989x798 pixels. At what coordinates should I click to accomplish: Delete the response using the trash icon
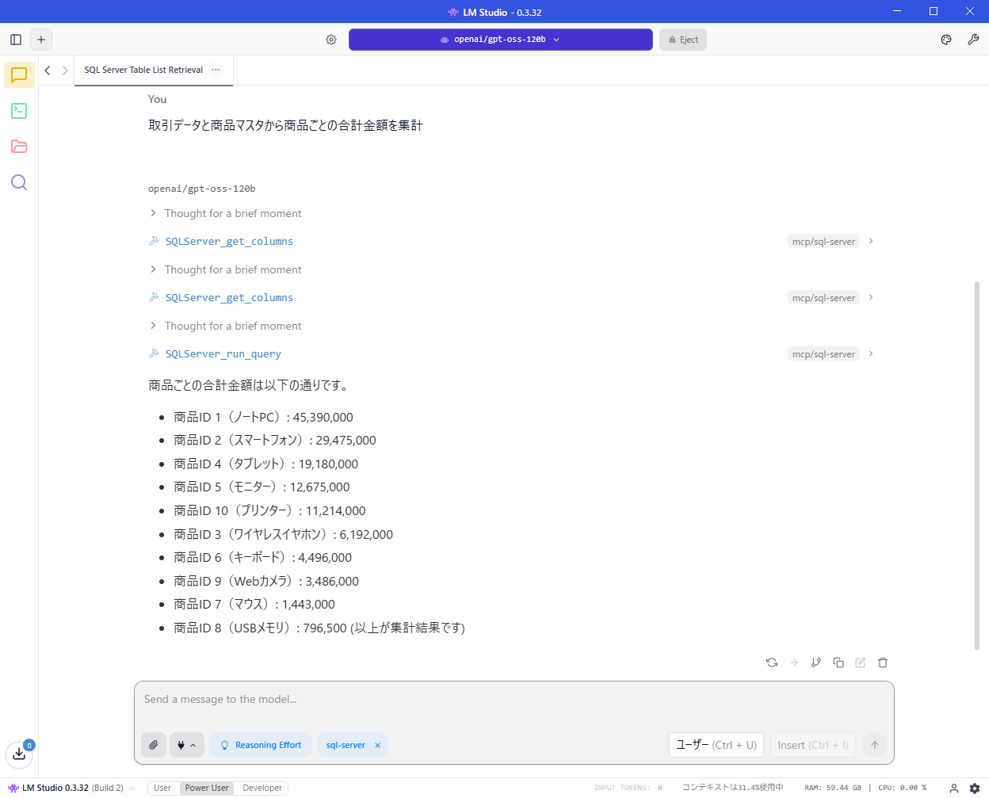coord(883,662)
